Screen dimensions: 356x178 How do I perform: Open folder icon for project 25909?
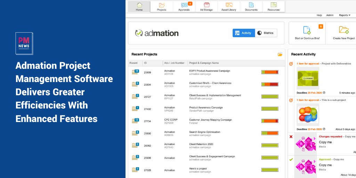pos(135,72)
